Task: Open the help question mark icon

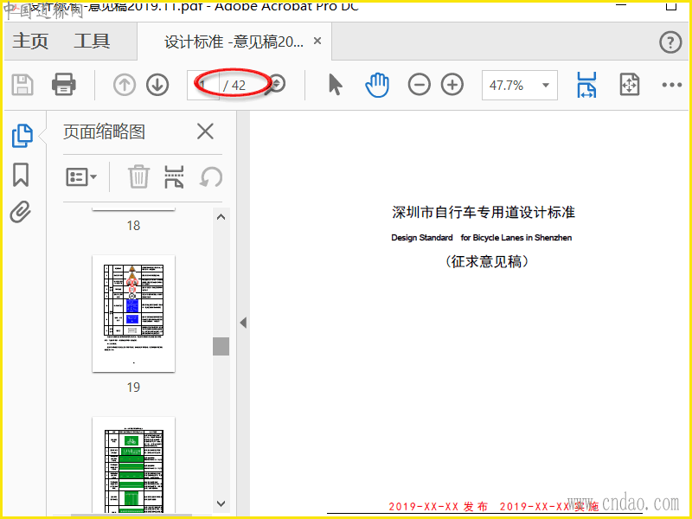Action: coord(670,42)
